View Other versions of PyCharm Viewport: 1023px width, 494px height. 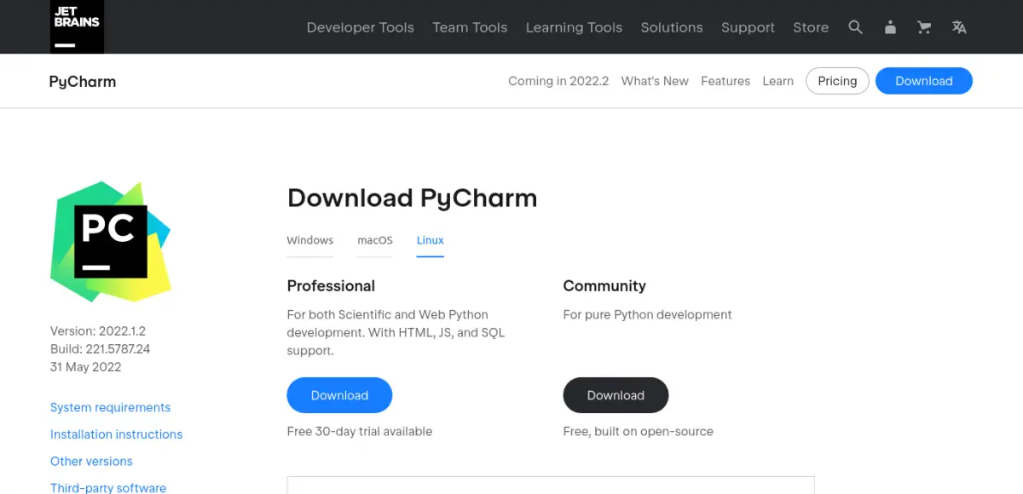91,461
